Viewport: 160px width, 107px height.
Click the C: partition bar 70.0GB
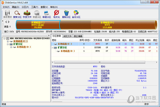click(38, 25)
